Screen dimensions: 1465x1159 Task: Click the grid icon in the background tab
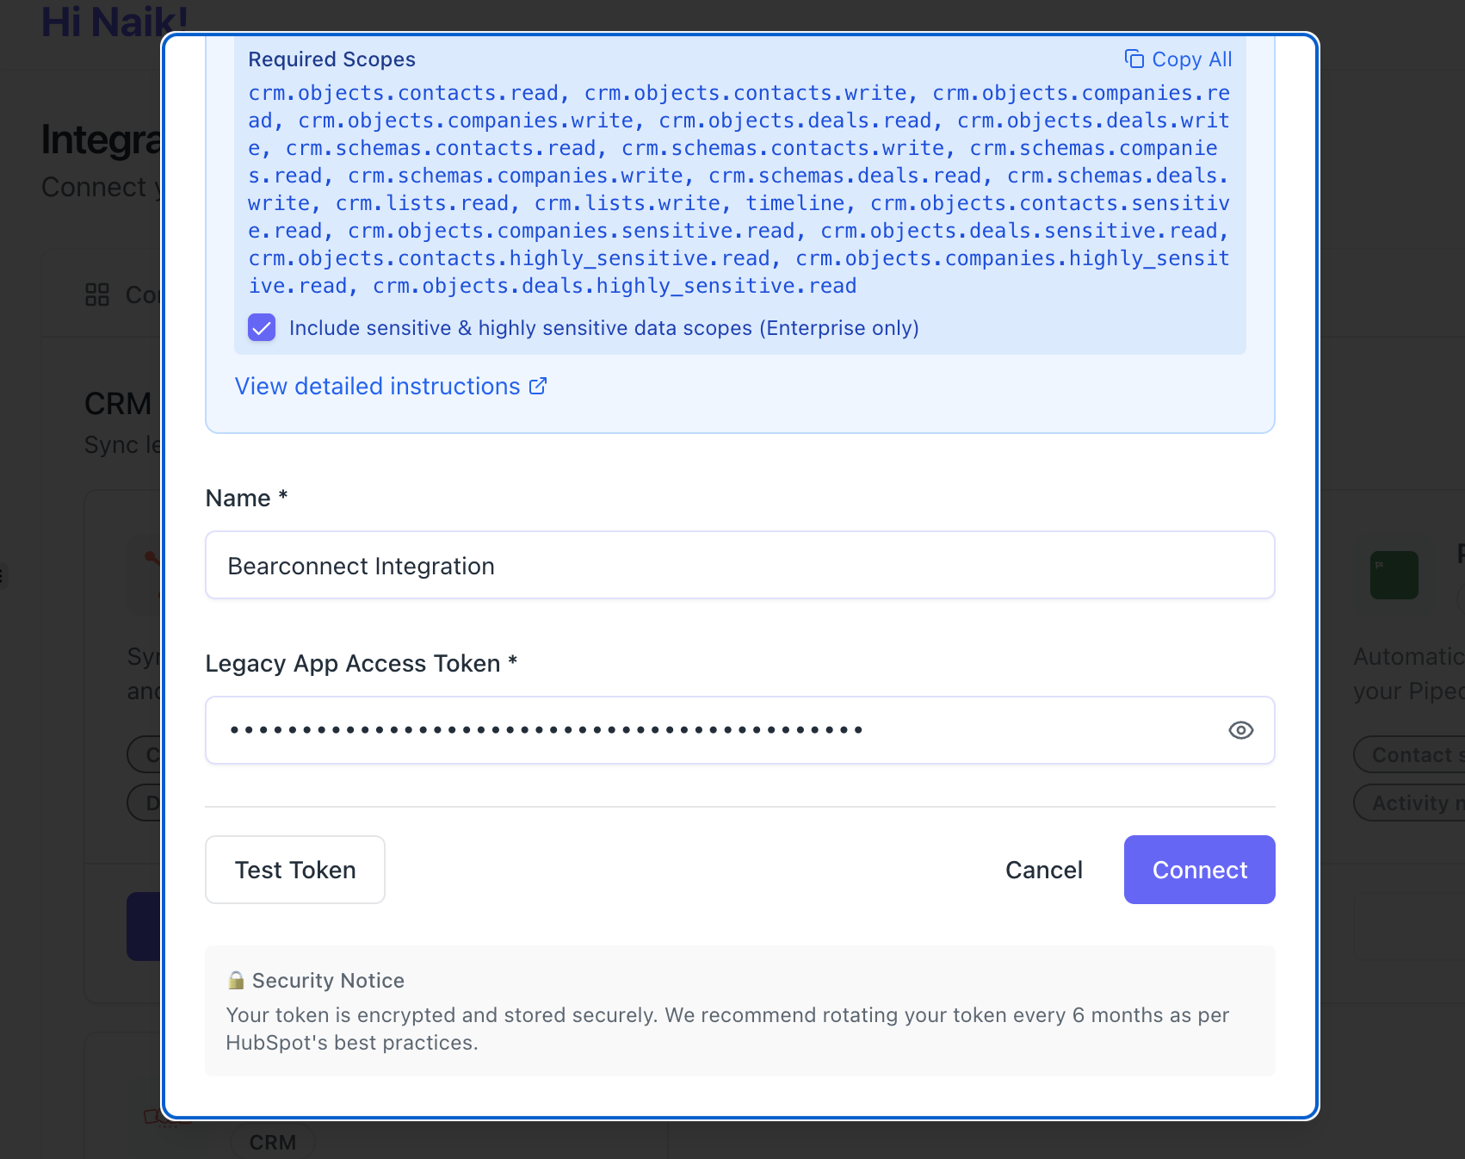tap(97, 294)
